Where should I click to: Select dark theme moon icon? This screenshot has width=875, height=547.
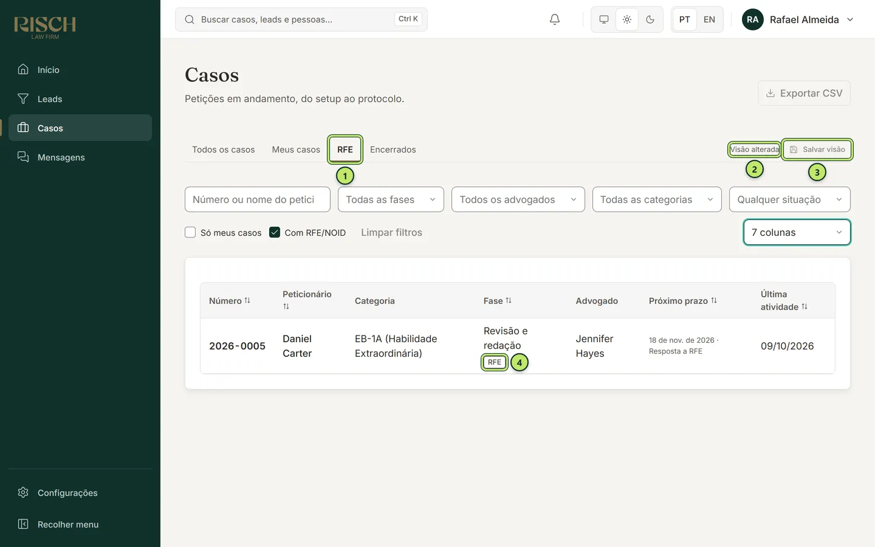pyautogui.click(x=650, y=19)
